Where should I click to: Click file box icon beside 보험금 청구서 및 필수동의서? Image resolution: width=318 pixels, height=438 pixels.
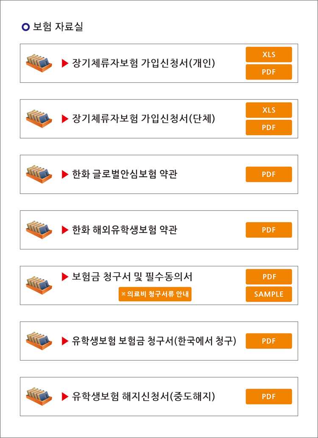[39, 286]
